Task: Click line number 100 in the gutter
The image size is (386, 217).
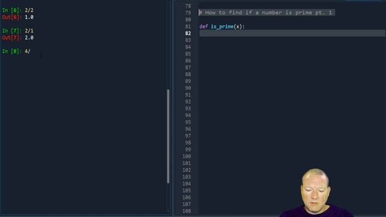Action: tap(186, 156)
